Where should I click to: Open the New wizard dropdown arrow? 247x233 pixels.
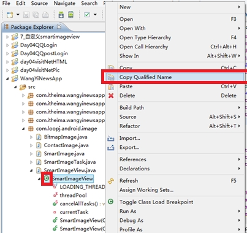(x=18, y=15)
